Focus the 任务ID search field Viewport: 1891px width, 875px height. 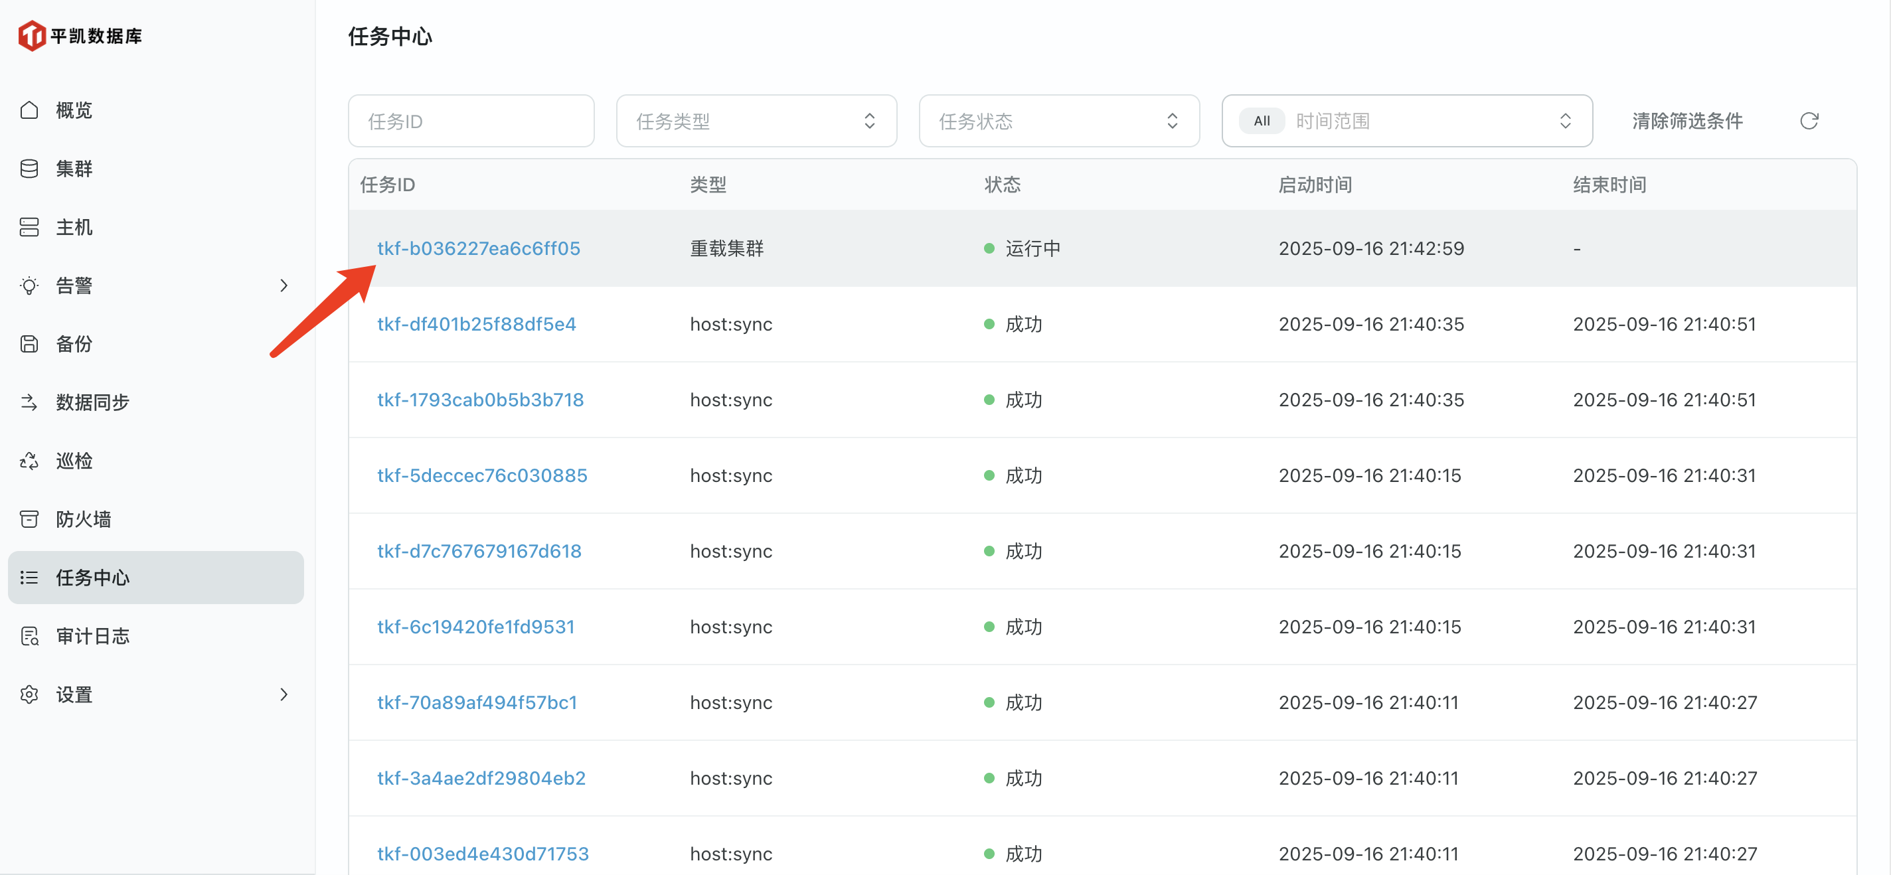[471, 121]
